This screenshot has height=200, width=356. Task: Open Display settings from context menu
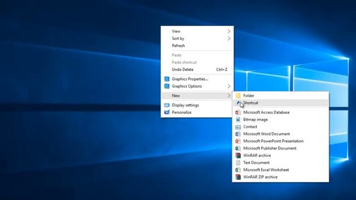pos(197,105)
